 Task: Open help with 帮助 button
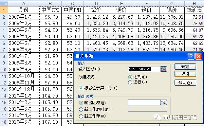(185, 82)
